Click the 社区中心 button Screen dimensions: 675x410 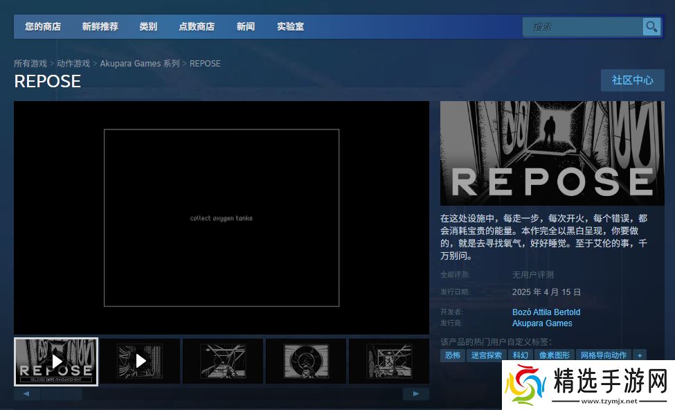[x=632, y=80]
